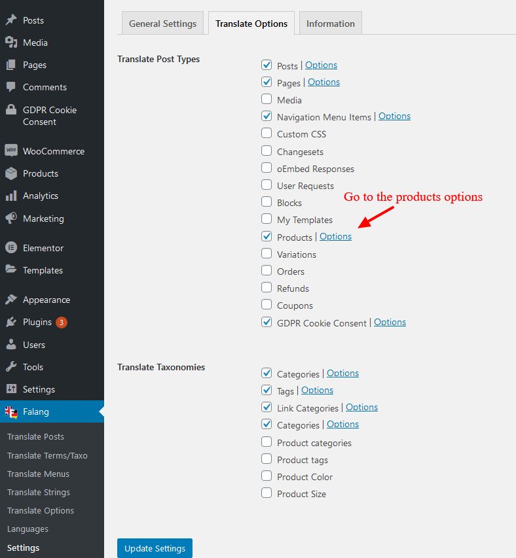Open Options link for Posts

pyautogui.click(x=322, y=65)
